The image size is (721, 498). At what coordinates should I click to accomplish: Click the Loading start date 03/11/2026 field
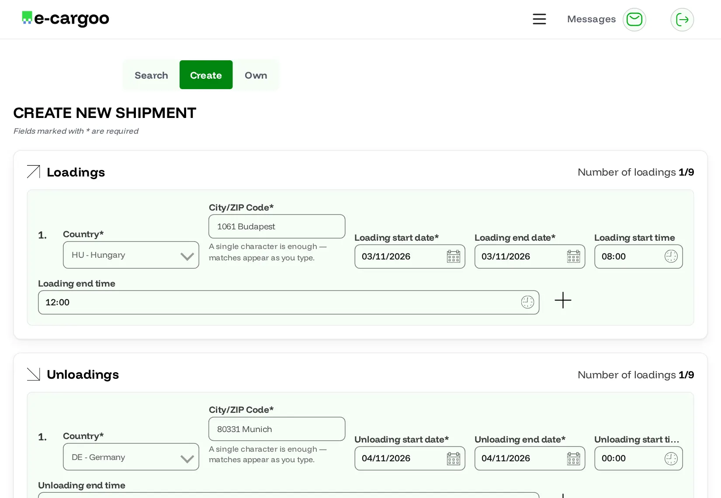(x=410, y=256)
